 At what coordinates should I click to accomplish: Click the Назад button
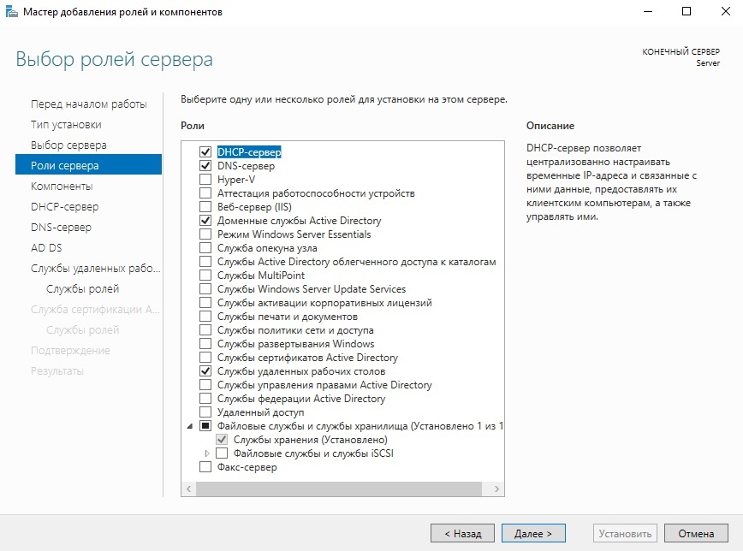click(x=462, y=533)
